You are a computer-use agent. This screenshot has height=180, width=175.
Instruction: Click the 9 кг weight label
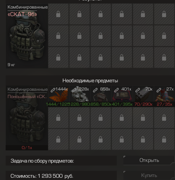click(11, 65)
